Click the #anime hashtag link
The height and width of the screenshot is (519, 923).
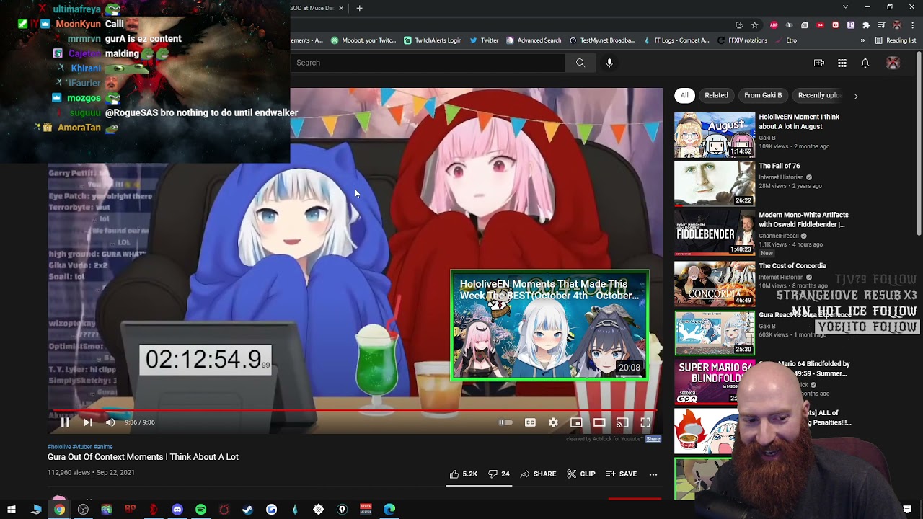coord(103,447)
